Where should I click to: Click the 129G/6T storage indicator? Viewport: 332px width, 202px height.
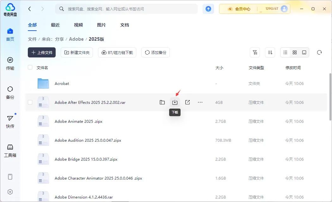tap(272, 9)
